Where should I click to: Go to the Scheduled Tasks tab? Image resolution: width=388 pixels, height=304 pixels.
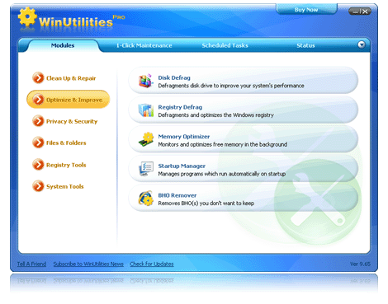225,45
